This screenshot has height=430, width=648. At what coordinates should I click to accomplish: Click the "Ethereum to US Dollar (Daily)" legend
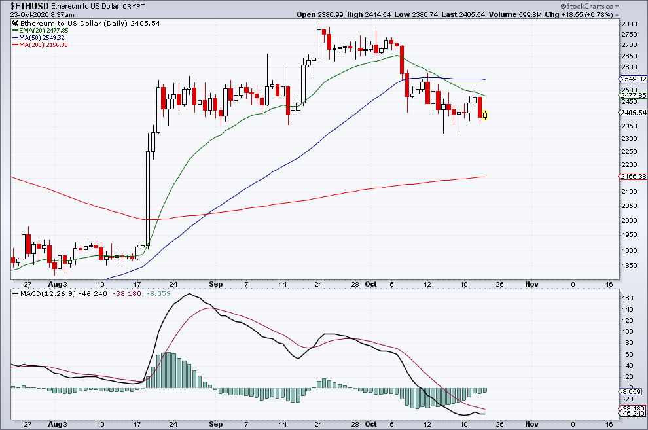(x=74, y=23)
